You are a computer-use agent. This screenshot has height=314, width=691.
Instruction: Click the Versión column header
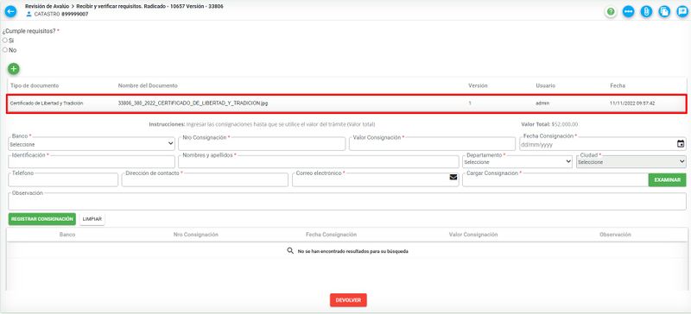(x=478, y=85)
